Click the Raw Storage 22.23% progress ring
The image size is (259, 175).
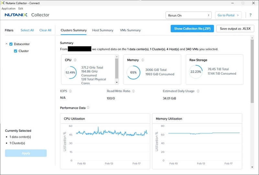coord(196,72)
